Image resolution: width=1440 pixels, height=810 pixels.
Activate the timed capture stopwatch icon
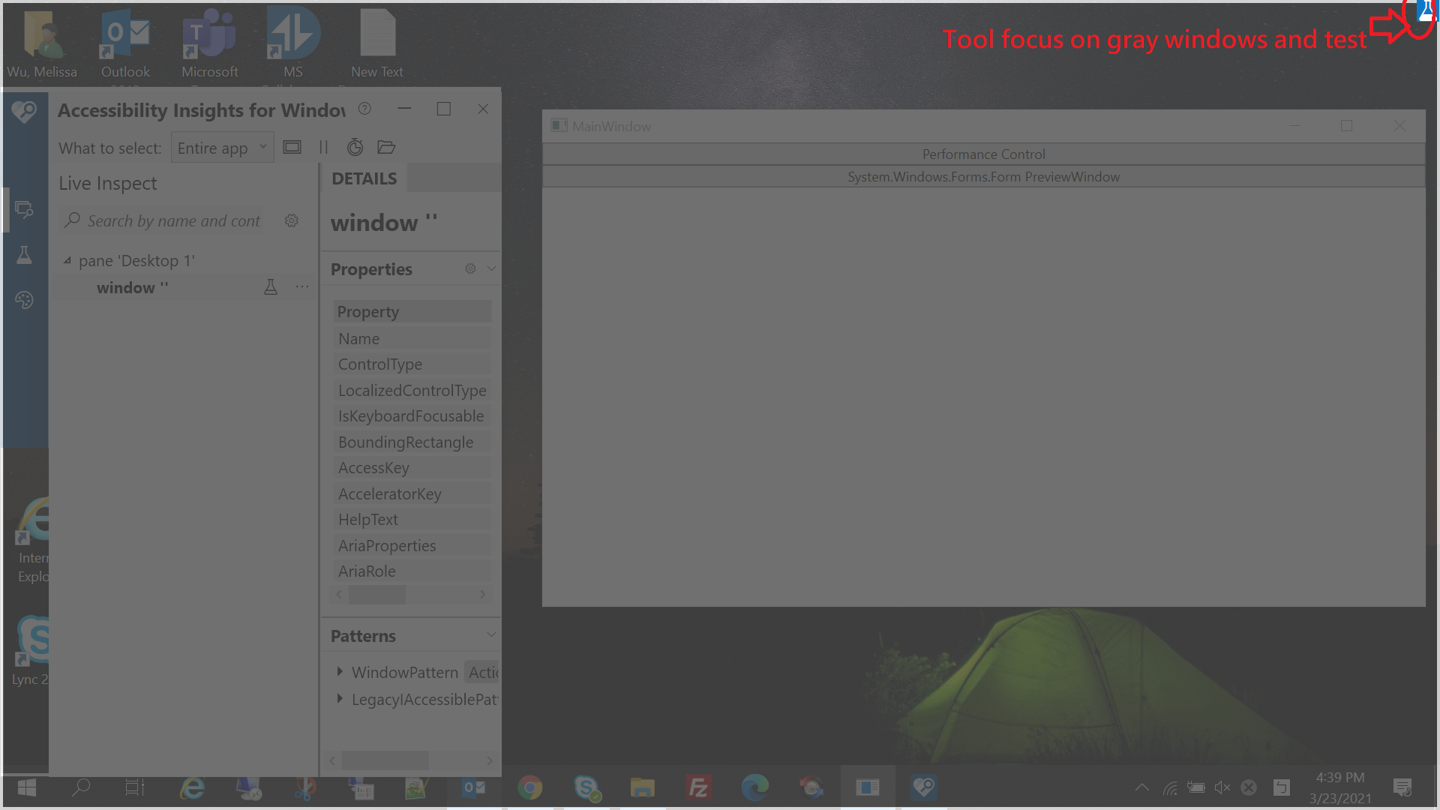click(x=355, y=147)
